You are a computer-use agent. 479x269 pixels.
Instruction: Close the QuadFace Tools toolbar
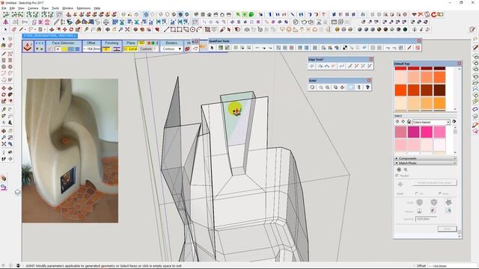pyautogui.click(x=419, y=40)
